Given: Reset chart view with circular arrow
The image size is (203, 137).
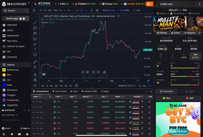Looking at the screenshot, I should pyautogui.click(x=104, y=72).
